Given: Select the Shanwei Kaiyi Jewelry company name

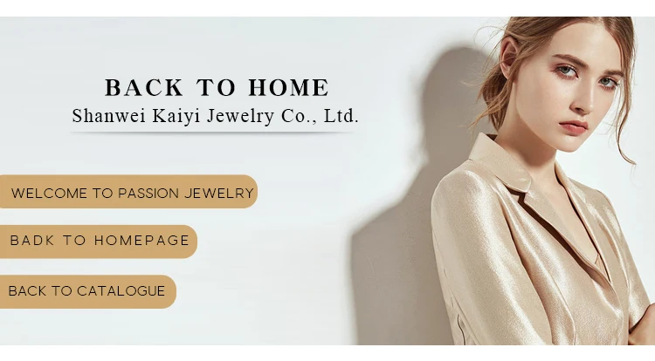Looking at the screenshot, I should (215, 116).
